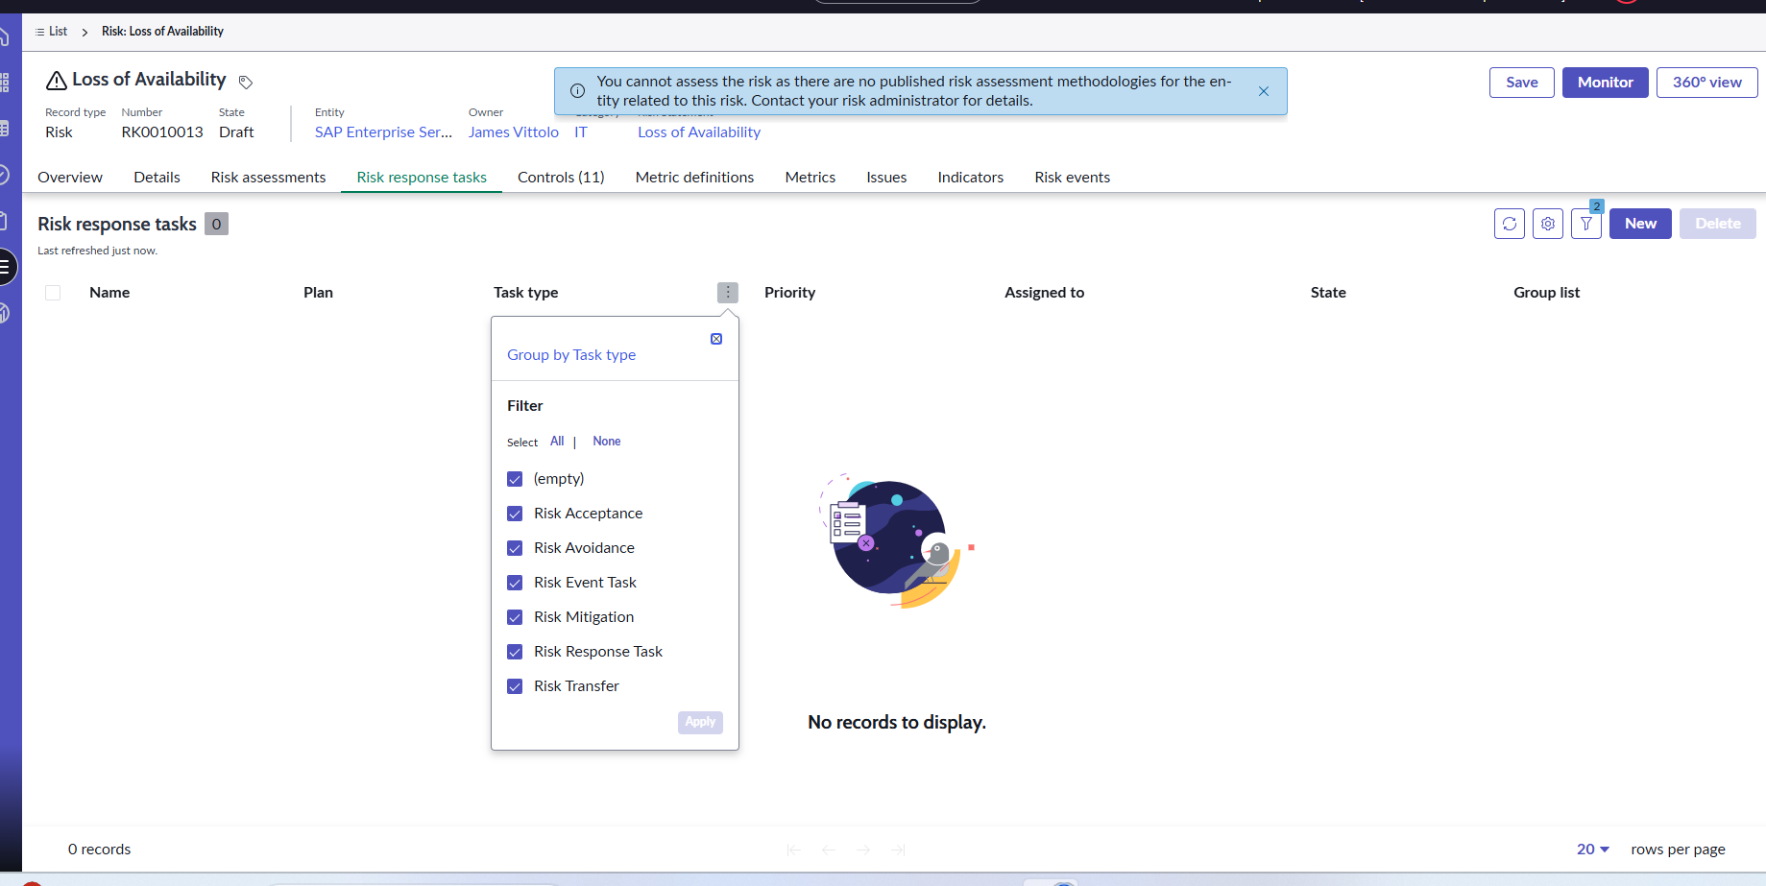Toggle the Risk Mitigation checkbox
Image resolution: width=1766 pixels, height=886 pixels.
515,617
